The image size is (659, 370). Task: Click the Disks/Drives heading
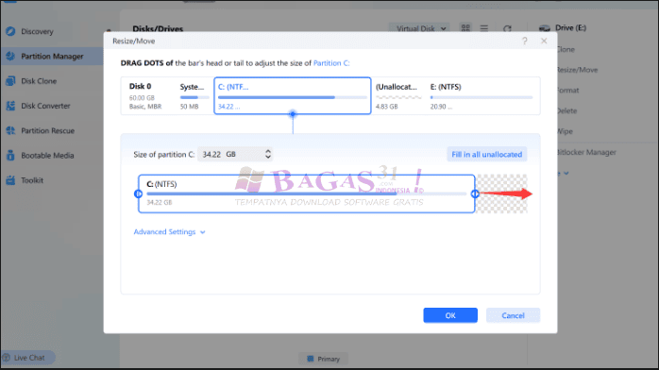[158, 28]
